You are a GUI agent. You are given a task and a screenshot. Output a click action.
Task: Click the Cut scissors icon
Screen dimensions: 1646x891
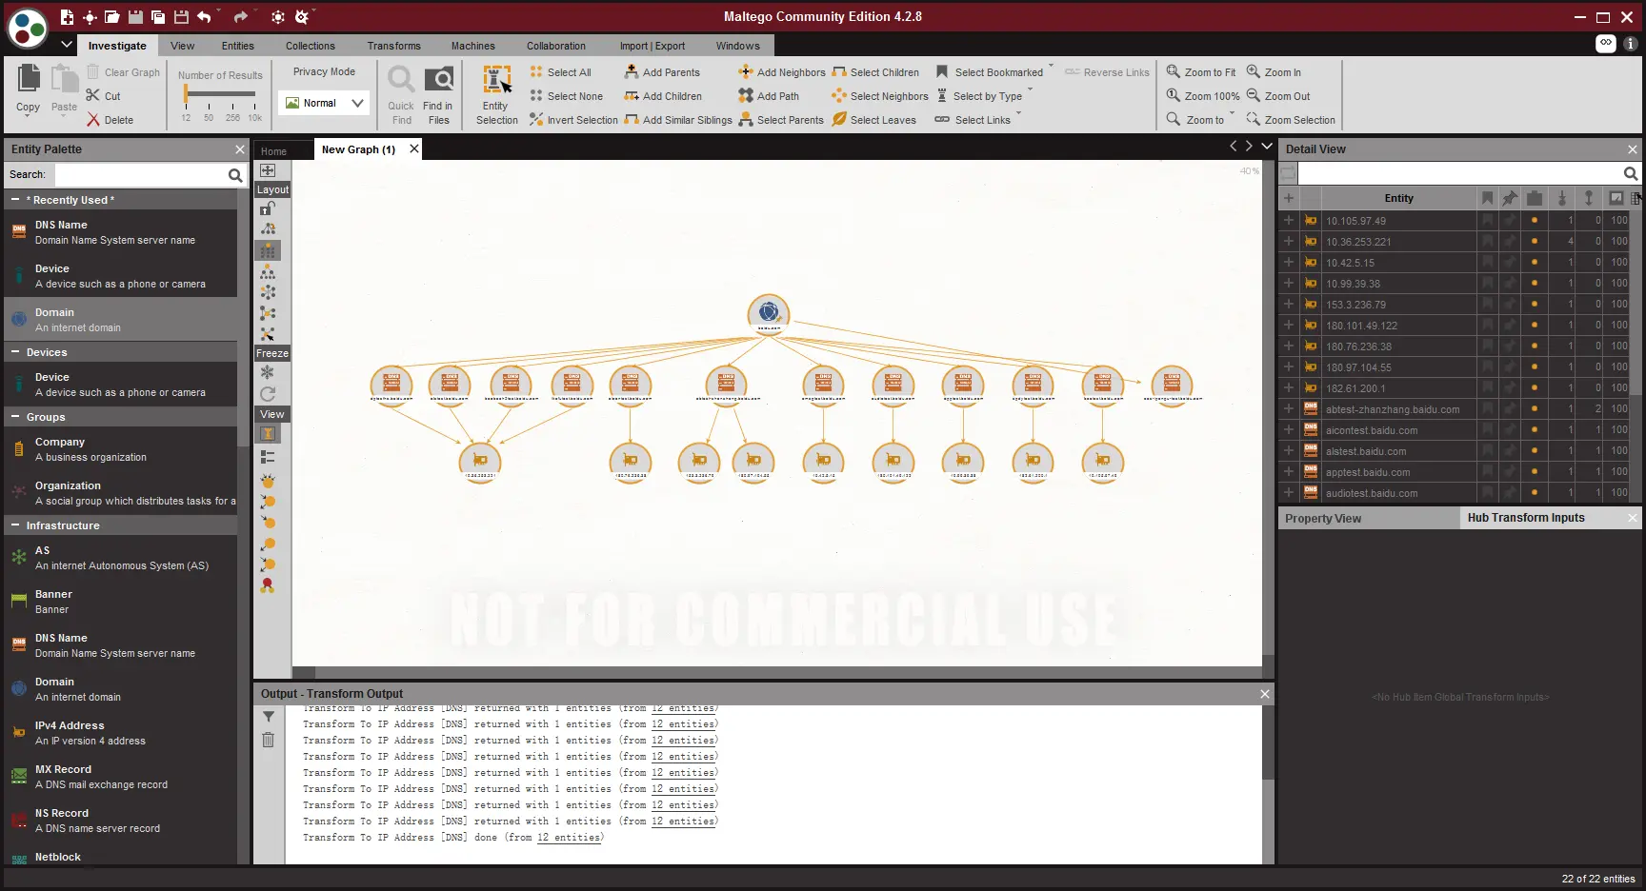[93, 95]
